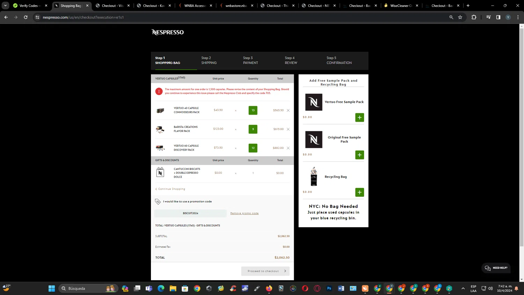Click Proceed to checkout button
This screenshot has height=295, width=524.
pyautogui.click(x=265, y=271)
